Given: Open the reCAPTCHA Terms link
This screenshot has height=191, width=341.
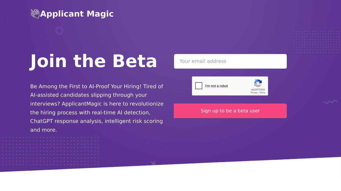Looking at the screenshot, I should click(262, 93).
